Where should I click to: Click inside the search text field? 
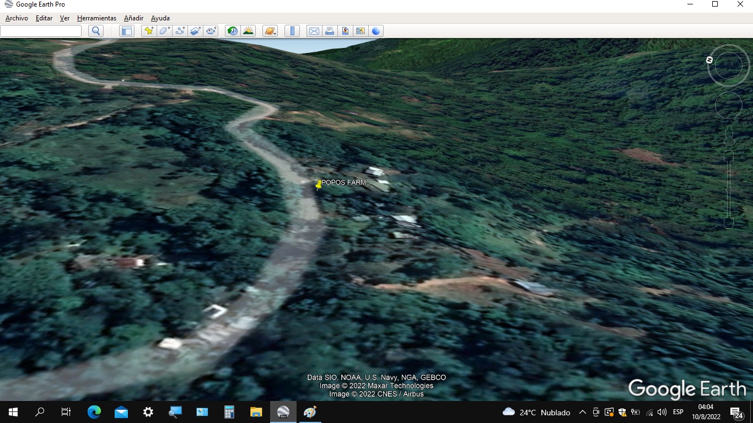pos(41,31)
